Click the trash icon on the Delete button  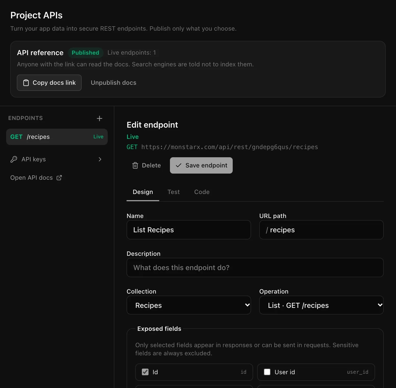pyautogui.click(x=135, y=165)
